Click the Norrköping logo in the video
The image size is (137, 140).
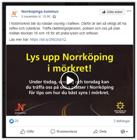click(20, 108)
